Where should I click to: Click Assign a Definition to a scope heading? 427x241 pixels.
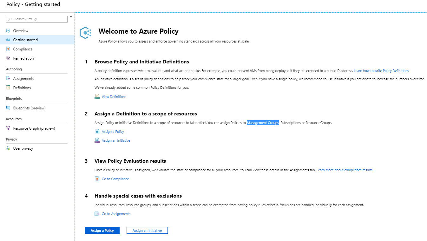click(x=146, y=114)
